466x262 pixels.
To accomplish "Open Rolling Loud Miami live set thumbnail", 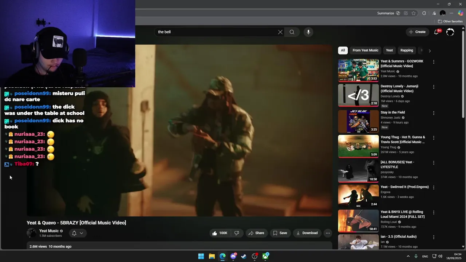I will [x=358, y=221].
